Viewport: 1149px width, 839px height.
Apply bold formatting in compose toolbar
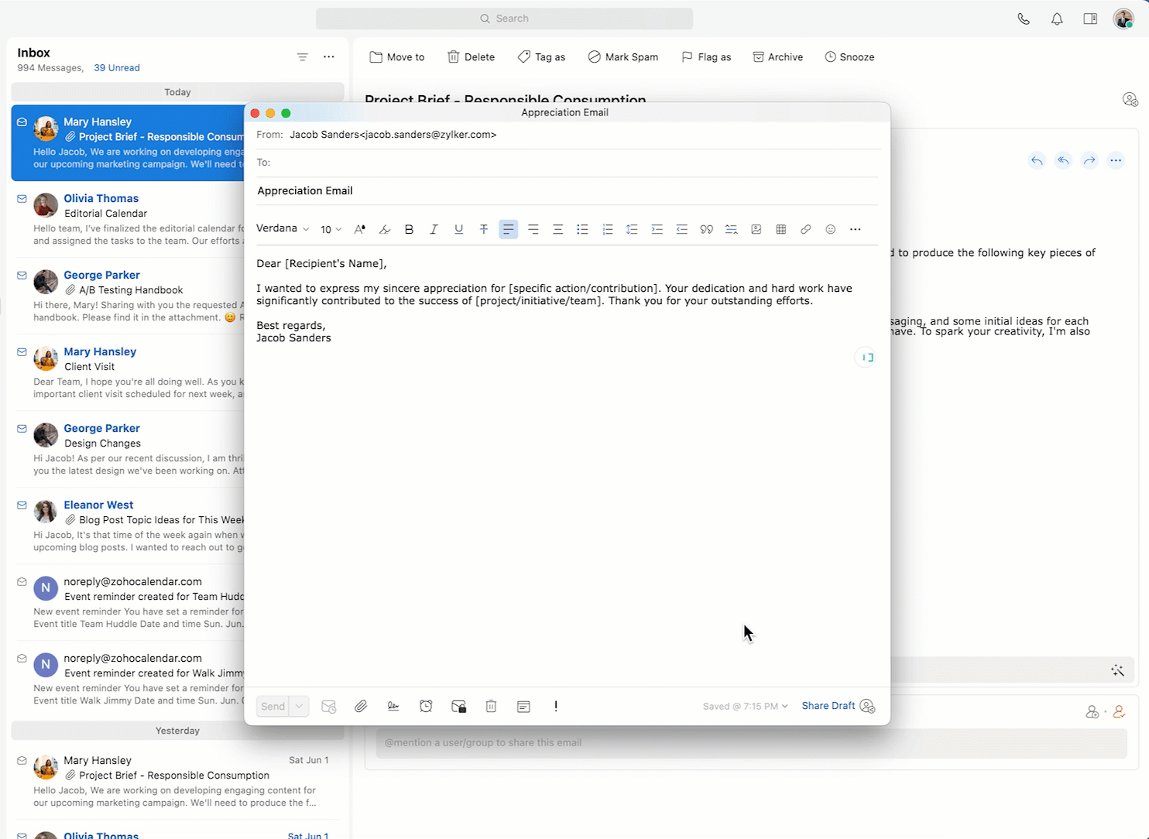pyautogui.click(x=410, y=229)
